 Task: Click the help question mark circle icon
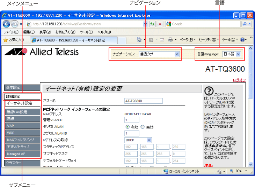pos(209,91)
